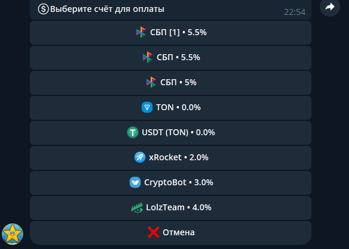Choose СБП [1] • 5.5% payment option
This screenshot has width=349, height=249.
tap(170, 33)
